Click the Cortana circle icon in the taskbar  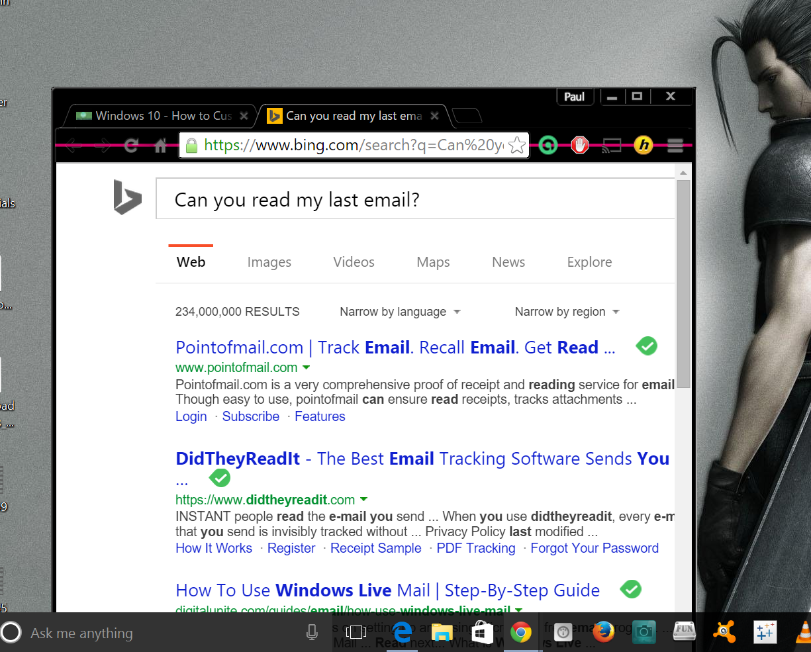pos(11,632)
